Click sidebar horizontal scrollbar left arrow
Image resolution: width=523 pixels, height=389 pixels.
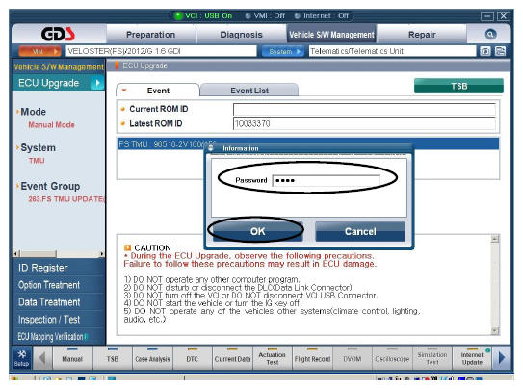[x=16, y=254]
